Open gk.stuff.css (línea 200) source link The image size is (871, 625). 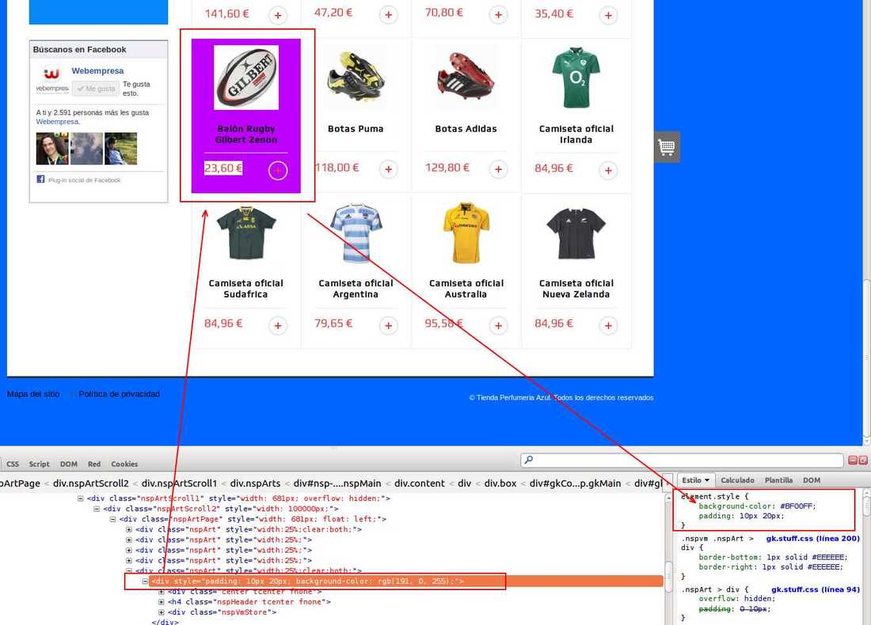coord(812,539)
